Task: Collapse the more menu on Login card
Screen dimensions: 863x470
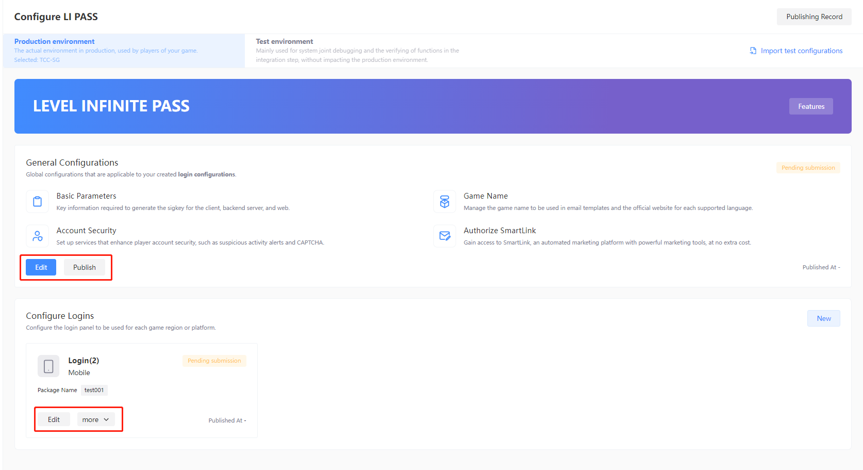Action: [95, 419]
